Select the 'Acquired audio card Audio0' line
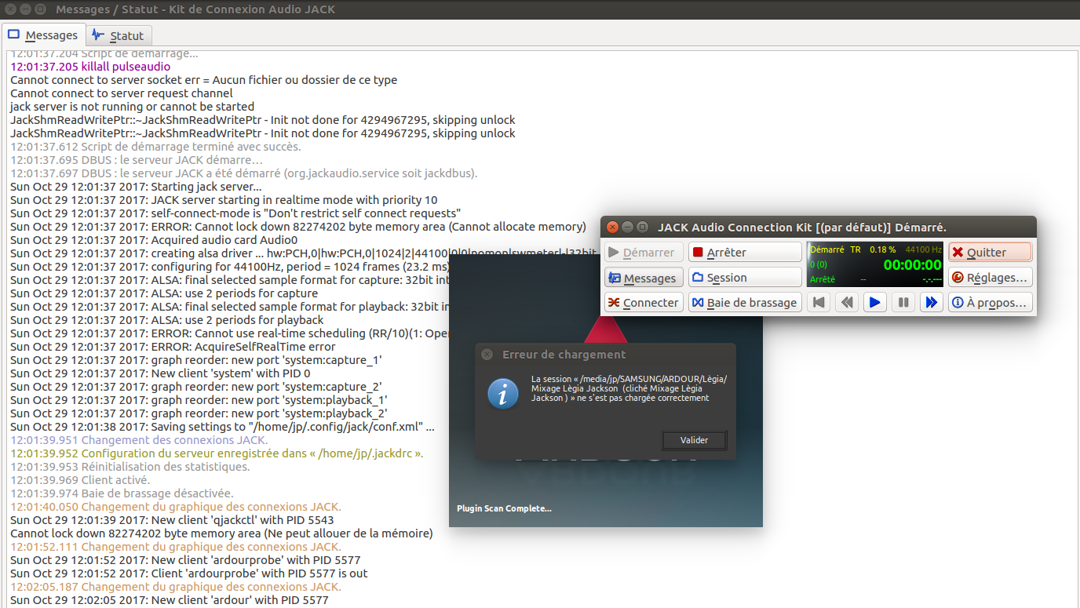The height and width of the screenshot is (608, 1080). click(154, 240)
